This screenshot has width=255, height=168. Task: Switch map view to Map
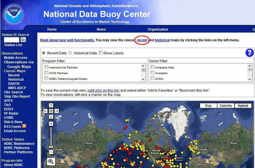coord(208,105)
